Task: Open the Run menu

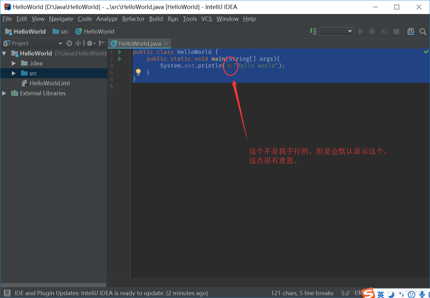Action: click(173, 19)
